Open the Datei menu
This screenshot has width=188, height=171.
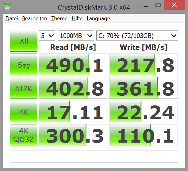pyautogui.click(x=11, y=18)
